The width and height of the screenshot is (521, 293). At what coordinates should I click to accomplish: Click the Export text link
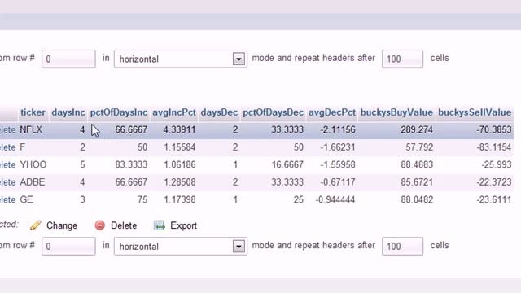coord(183,225)
